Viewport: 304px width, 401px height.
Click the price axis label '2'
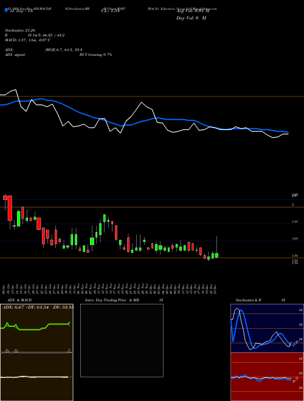point(292,205)
